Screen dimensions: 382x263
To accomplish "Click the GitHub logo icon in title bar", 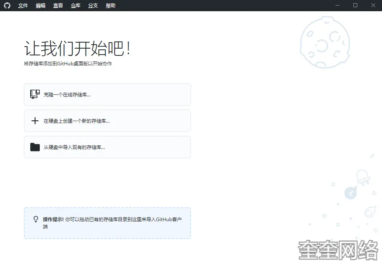I will [x=7, y=5].
